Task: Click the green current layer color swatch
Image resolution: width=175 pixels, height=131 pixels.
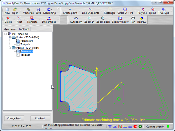Action: [168, 127]
